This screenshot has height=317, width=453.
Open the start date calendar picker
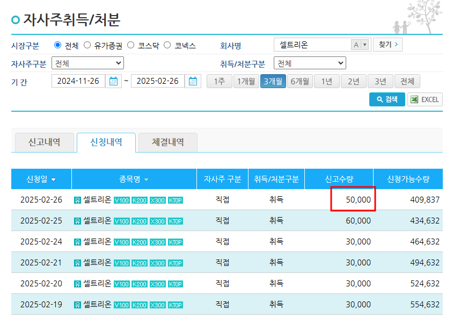click(113, 81)
